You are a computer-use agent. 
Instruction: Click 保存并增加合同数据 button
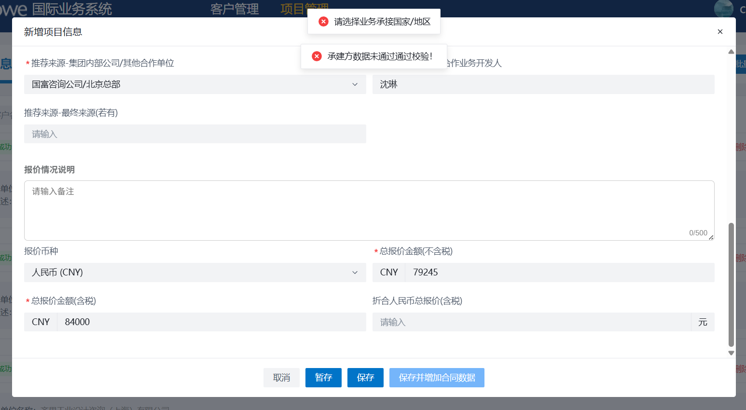tap(437, 378)
